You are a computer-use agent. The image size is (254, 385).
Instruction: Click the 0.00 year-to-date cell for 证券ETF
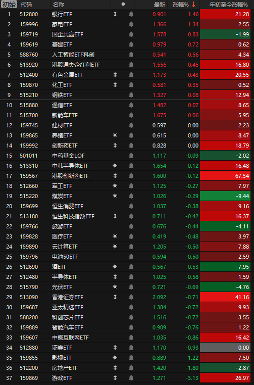[x=225, y=348]
